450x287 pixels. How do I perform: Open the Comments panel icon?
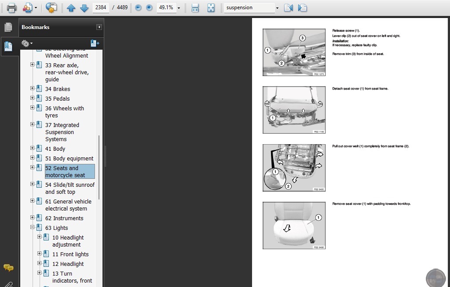point(8,268)
